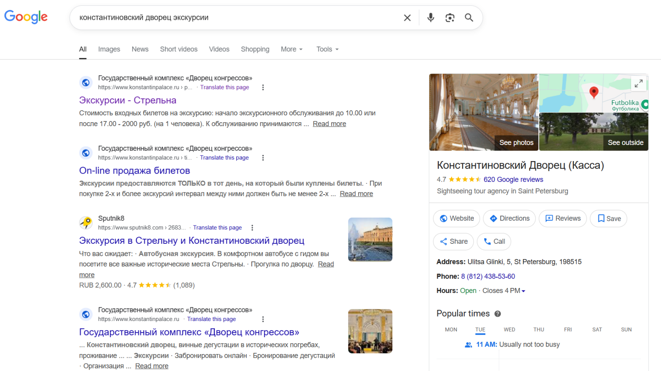Open search by image camera icon
The width and height of the screenshot is (661, 371).
449,18
